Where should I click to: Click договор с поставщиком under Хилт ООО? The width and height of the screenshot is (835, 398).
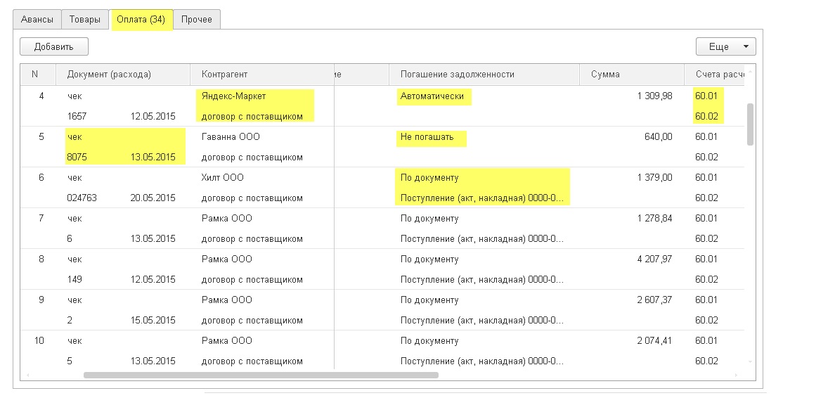pos(252,198)
